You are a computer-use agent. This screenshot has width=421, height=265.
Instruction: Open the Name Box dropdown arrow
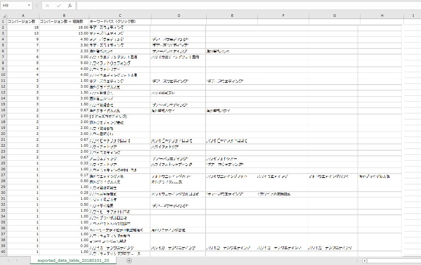pyautogui.click(x=29, y=6)
